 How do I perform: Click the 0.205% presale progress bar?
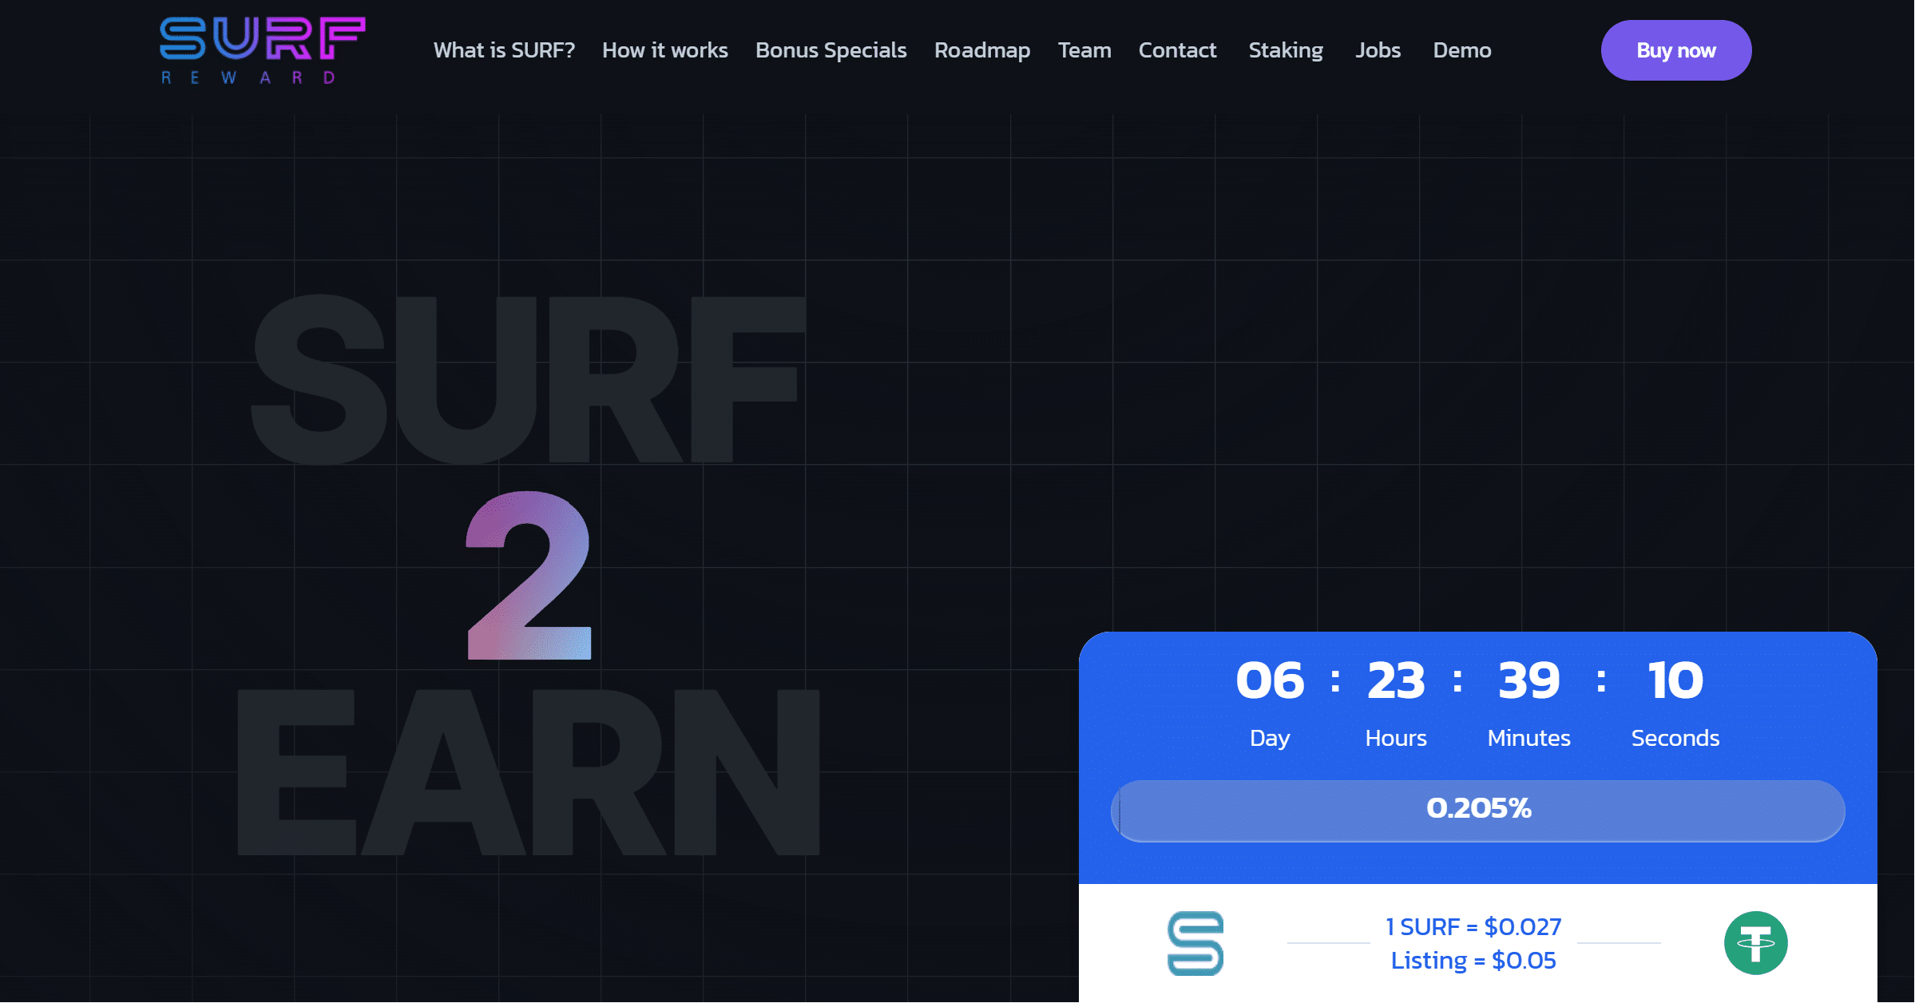1478,811
